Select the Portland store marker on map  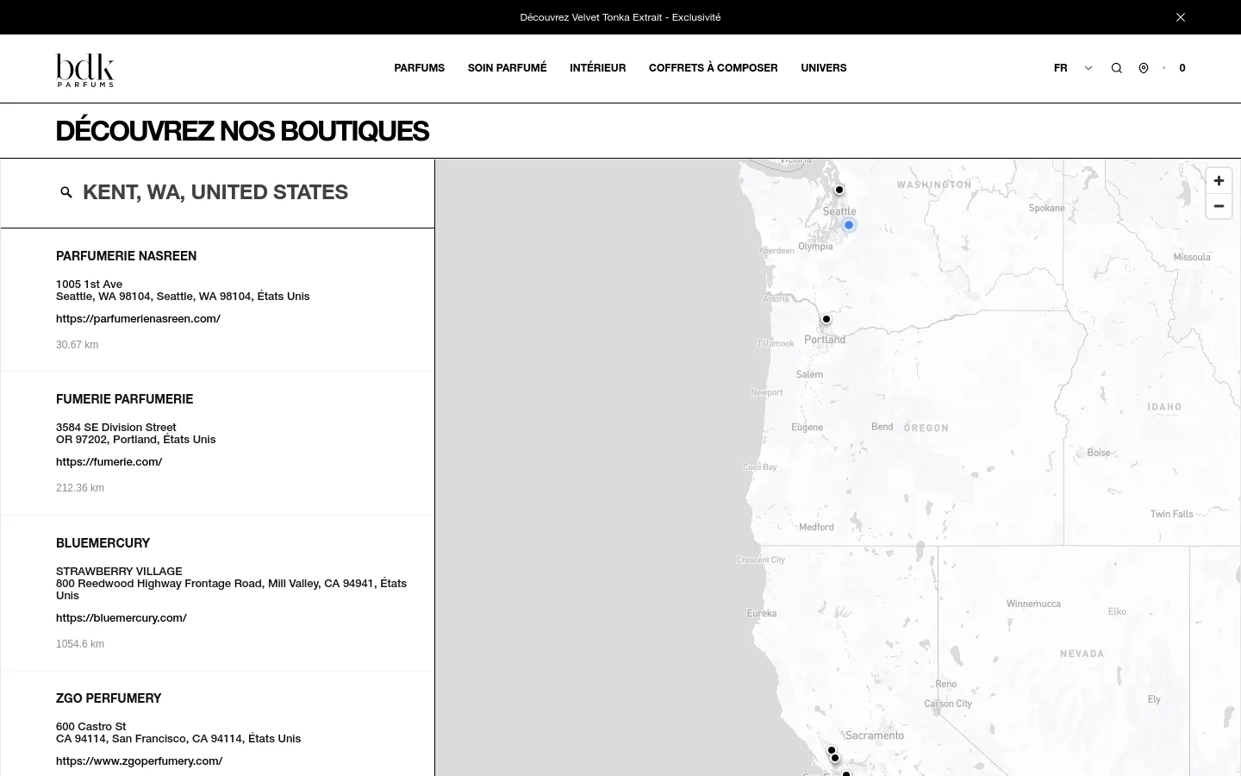click(x=826, y=319)
